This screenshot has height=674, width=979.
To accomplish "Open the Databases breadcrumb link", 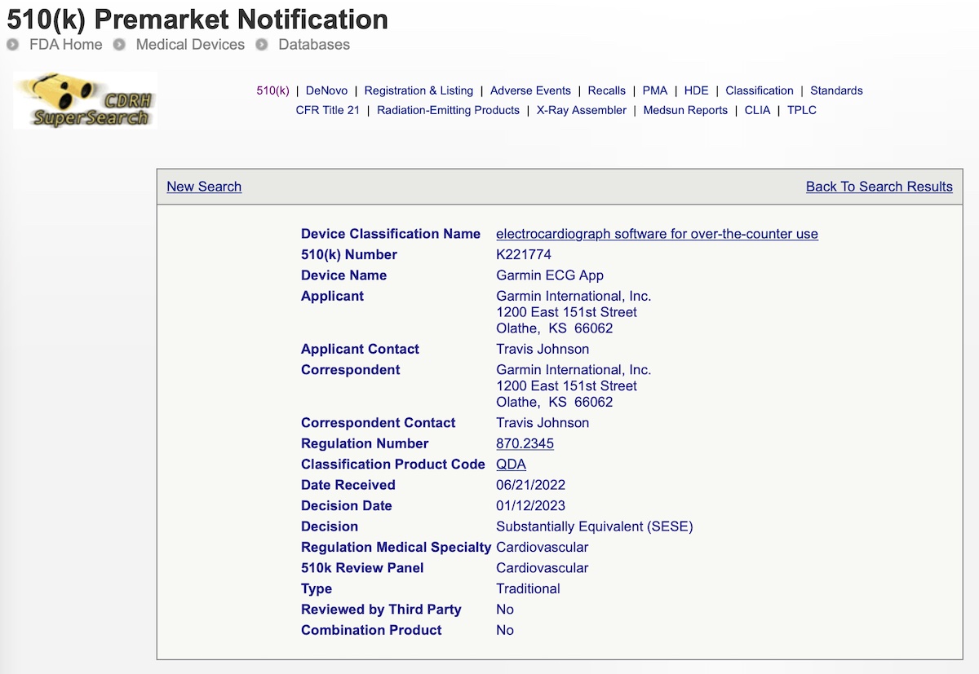I will (x=314, y=45).
